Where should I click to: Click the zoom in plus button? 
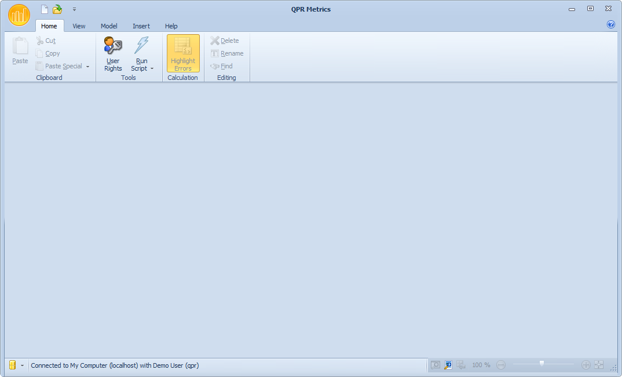[x=586, y=365]
